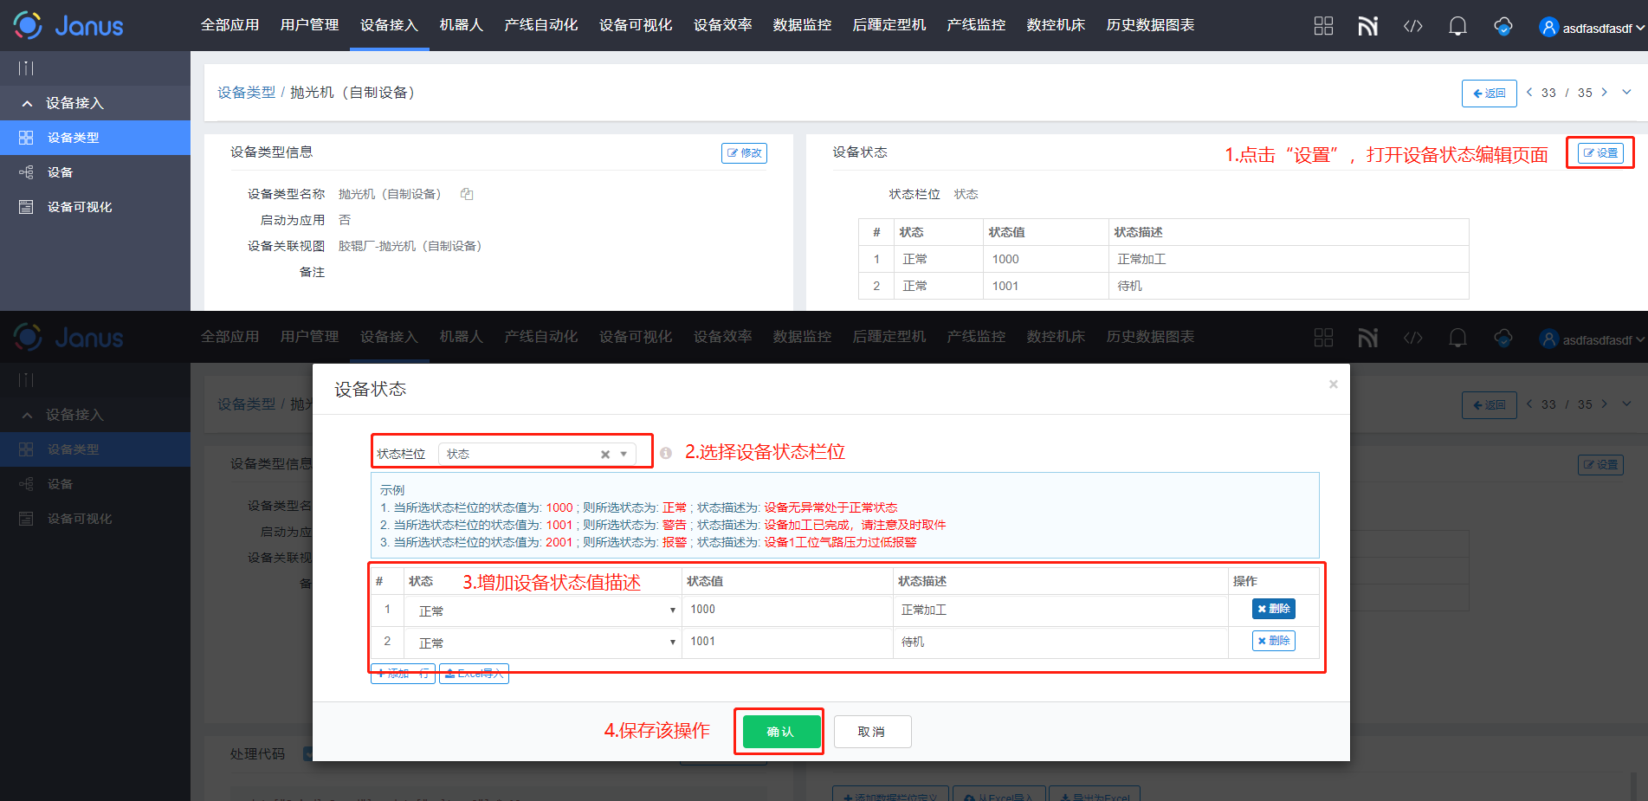
Task: Open the 全部应用 menu in the bright upper nav
Action: click(229, 25)
